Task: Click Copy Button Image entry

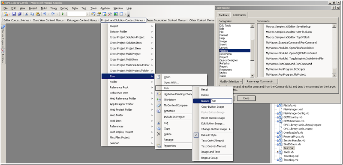Action: [213, 107]
